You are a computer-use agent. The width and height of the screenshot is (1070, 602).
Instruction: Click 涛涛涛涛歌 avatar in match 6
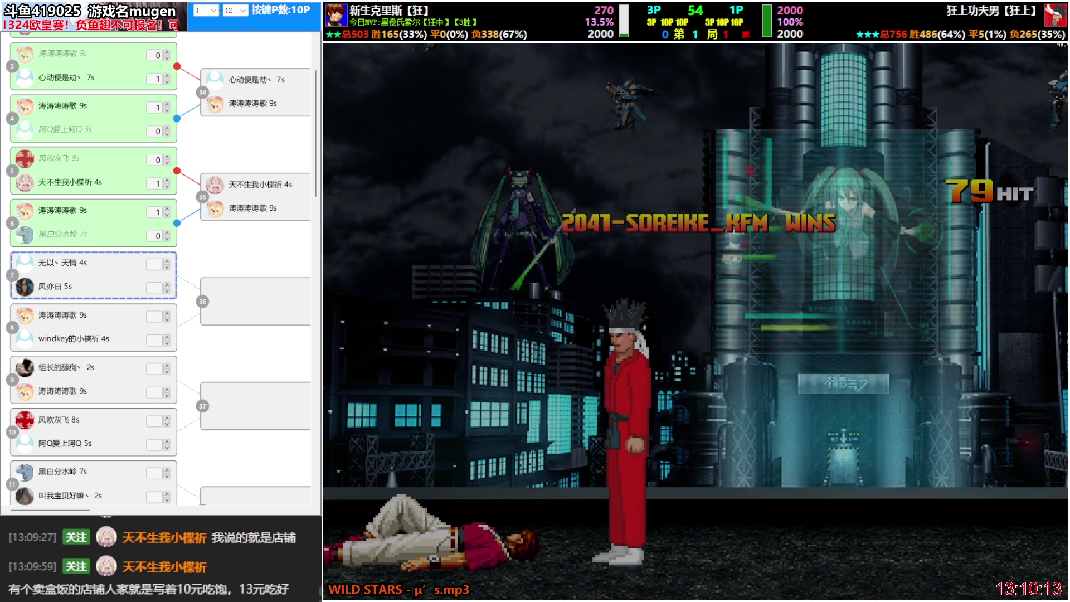click(x=25, y=211)
